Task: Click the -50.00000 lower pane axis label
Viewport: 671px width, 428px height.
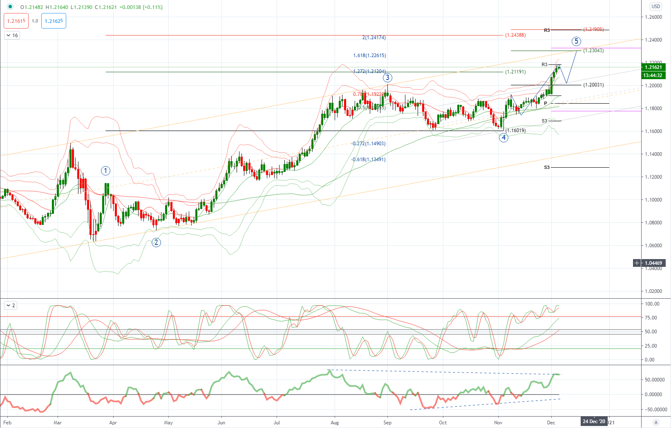Action: [x=655, y=410]
